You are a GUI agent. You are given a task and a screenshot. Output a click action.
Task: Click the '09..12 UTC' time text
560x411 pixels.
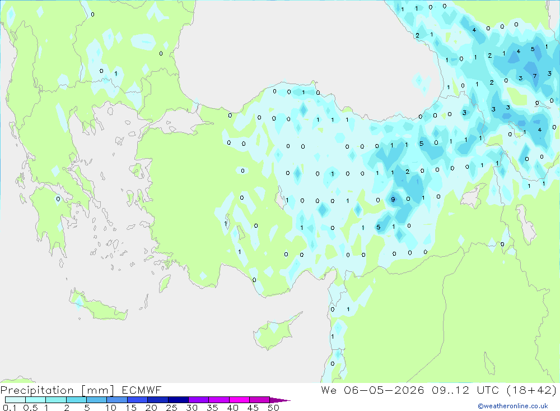click(465, 390)
